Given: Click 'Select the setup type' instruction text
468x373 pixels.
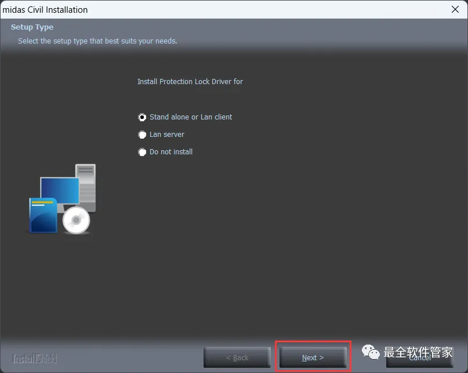Looking at the screenshot, I should 97,41.
